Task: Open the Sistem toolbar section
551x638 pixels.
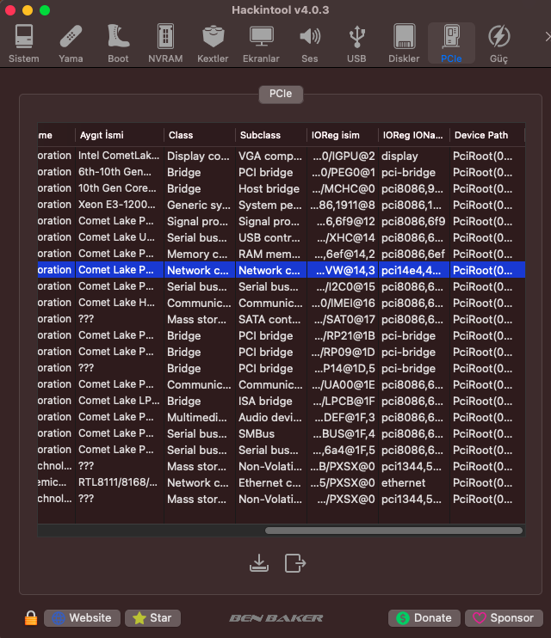Action: coord(24,43)
